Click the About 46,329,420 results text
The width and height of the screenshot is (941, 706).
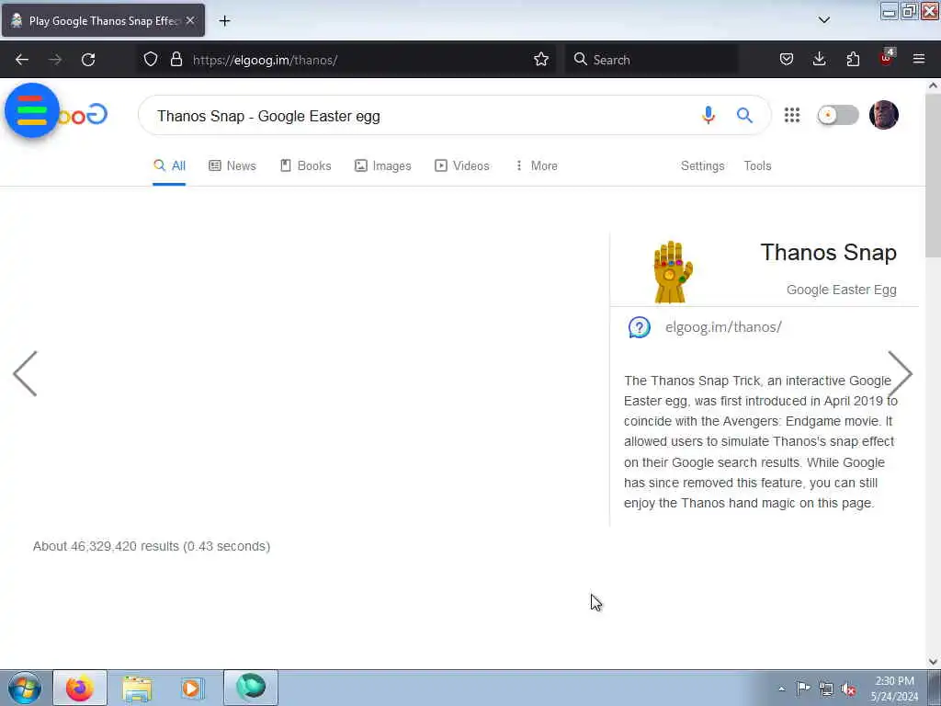coord(152,546)
